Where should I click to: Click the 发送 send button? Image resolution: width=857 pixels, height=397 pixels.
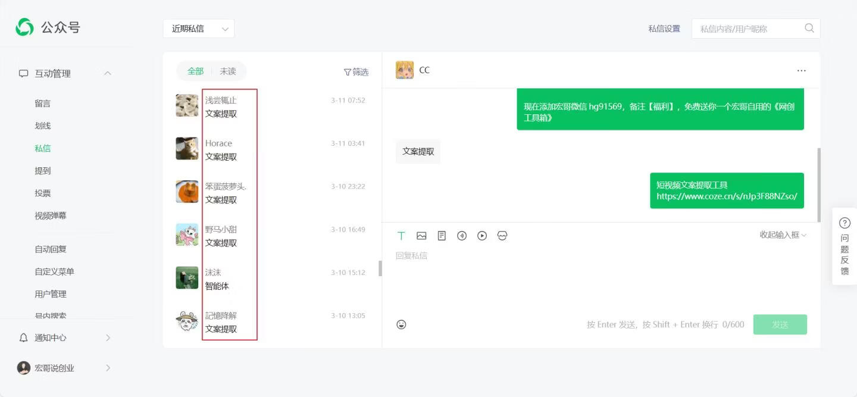coord(780,324)
